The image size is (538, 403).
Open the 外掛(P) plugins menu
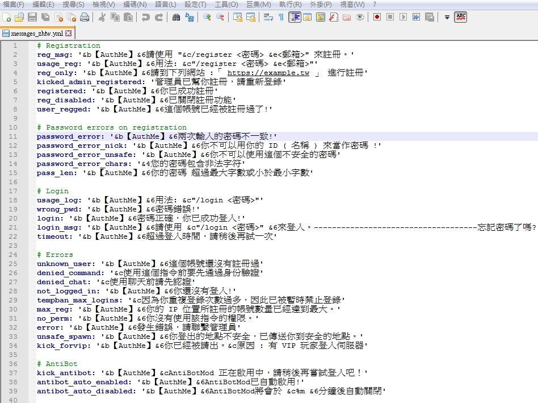click(321, 5)
